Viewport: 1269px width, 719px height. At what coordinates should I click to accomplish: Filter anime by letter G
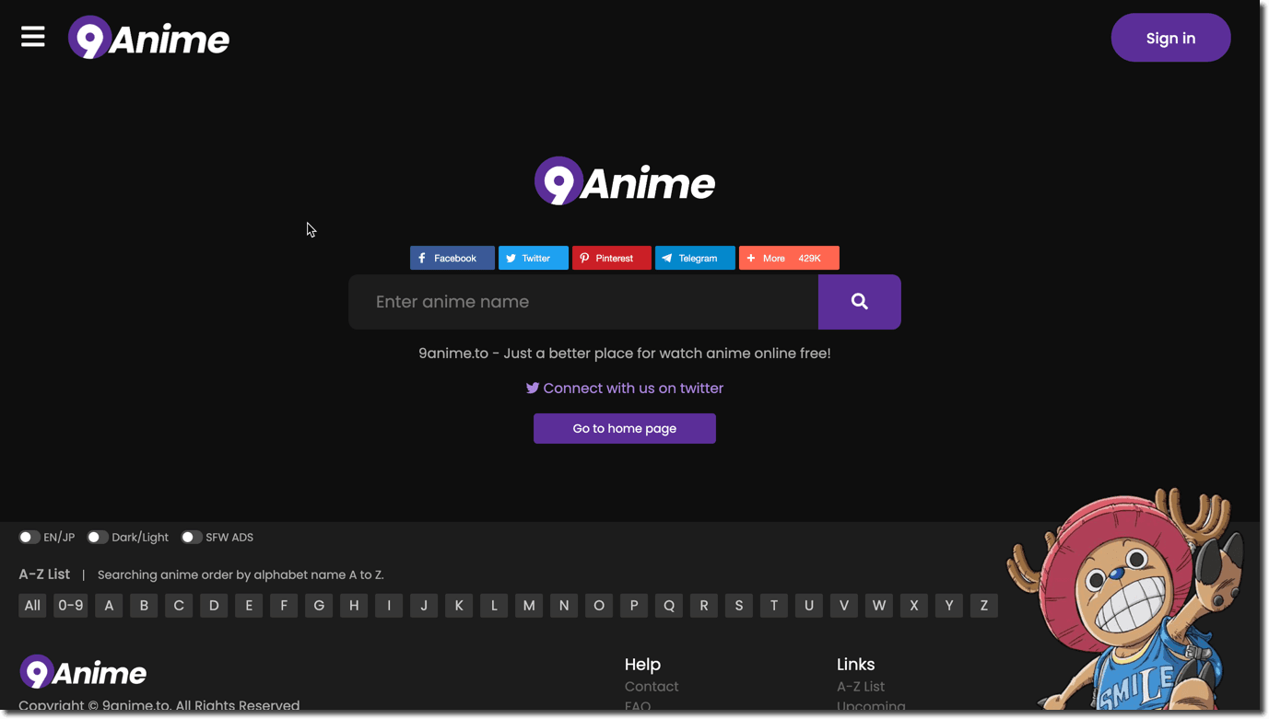pos(319,606)
